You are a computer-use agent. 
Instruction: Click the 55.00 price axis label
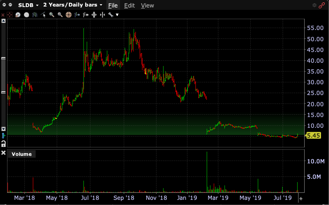point(315,28)
